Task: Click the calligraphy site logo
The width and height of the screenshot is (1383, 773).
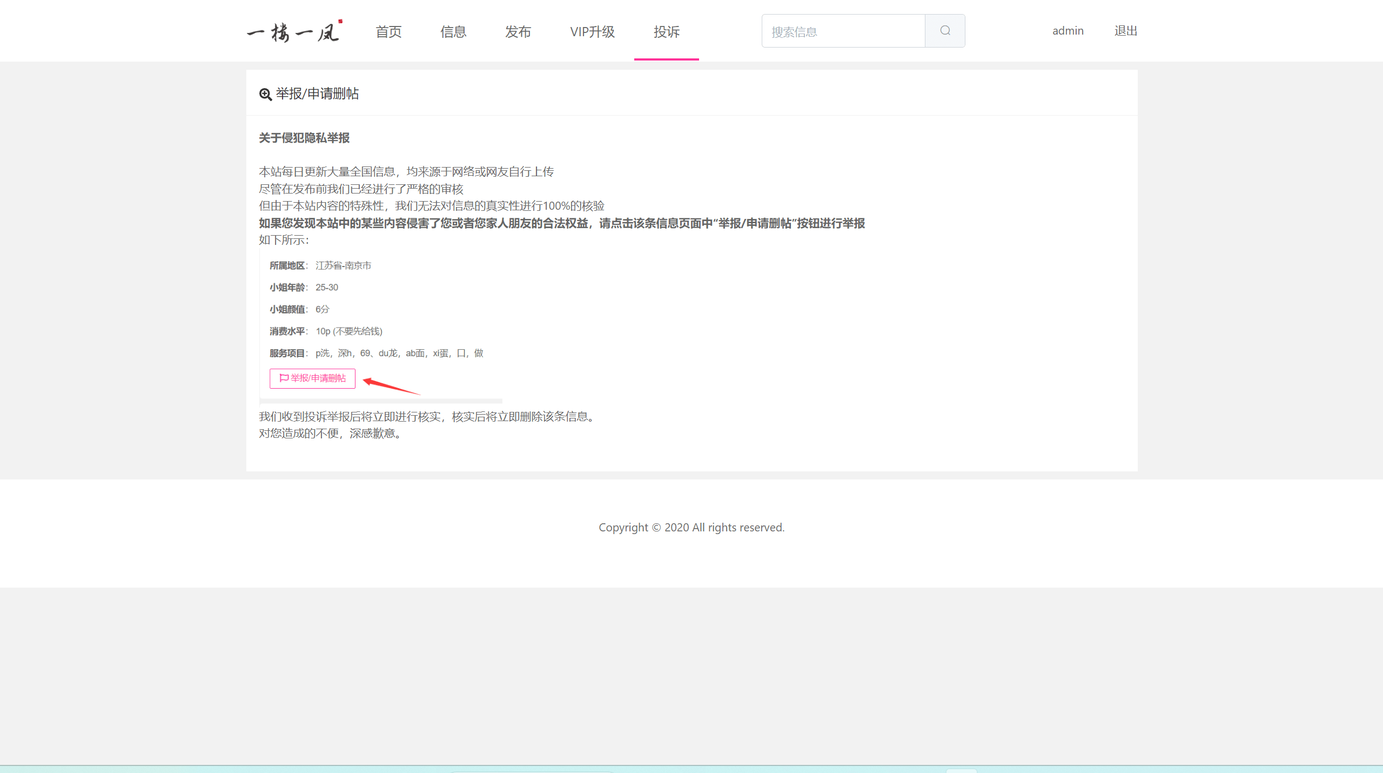Action: pyautogui.click(x=294, y=31)
